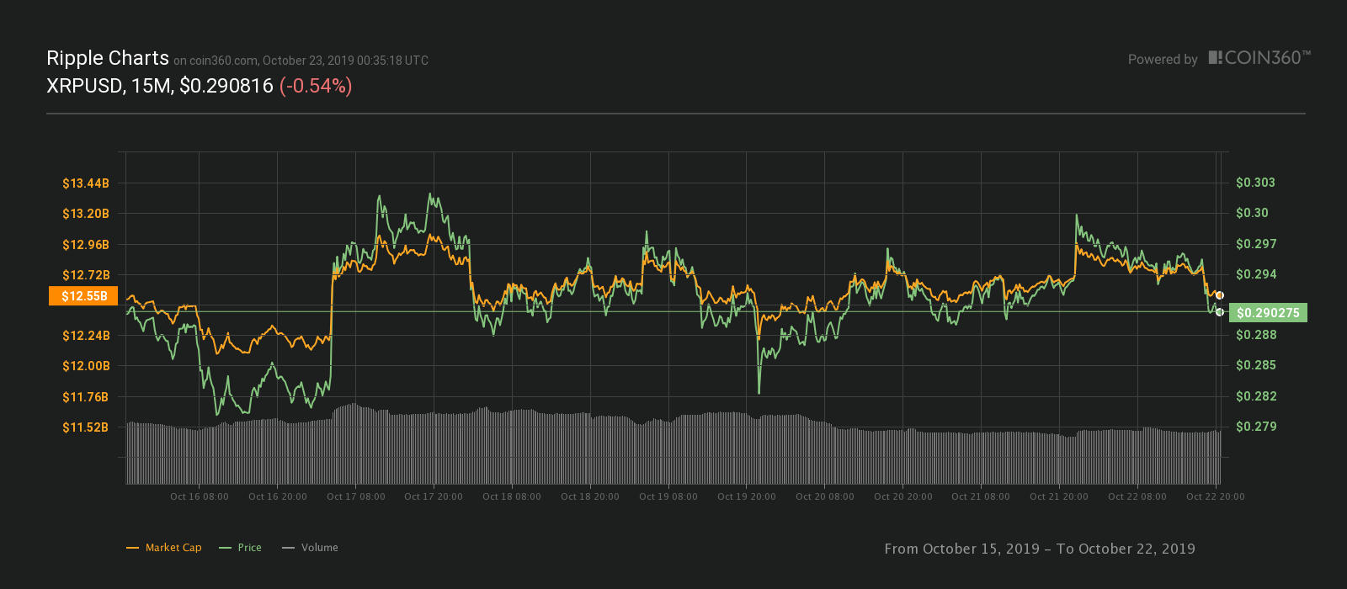Click the $13.20B axis label

[86, 214]
